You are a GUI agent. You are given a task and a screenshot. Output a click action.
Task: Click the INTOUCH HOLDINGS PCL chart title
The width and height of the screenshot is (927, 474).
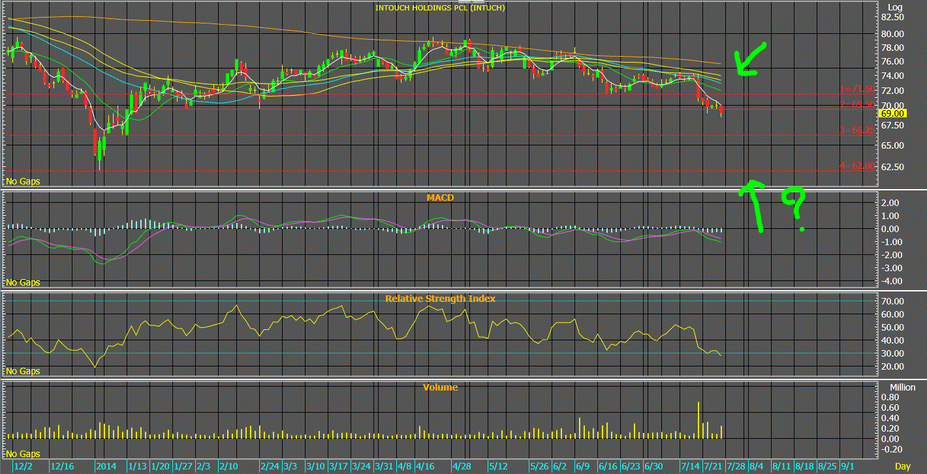pos(439,8)
